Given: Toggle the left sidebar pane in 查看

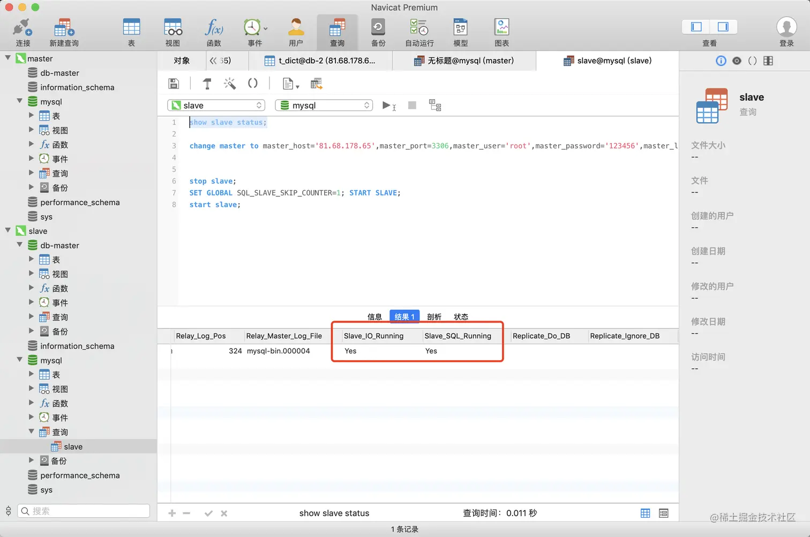Looking at the screenshot, I should click(x=696, y=27).
